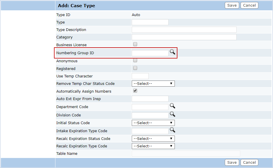Click the top Save button
273x168 pixels.
coord(232,5)
